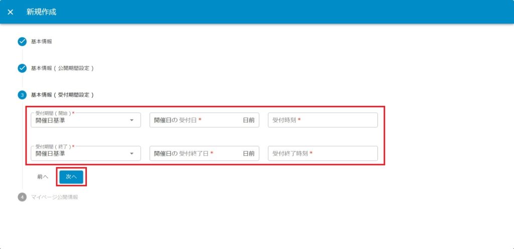Click the step 3 number circle
The width and height of the screenshot is (514, 249).
(22, 95)
